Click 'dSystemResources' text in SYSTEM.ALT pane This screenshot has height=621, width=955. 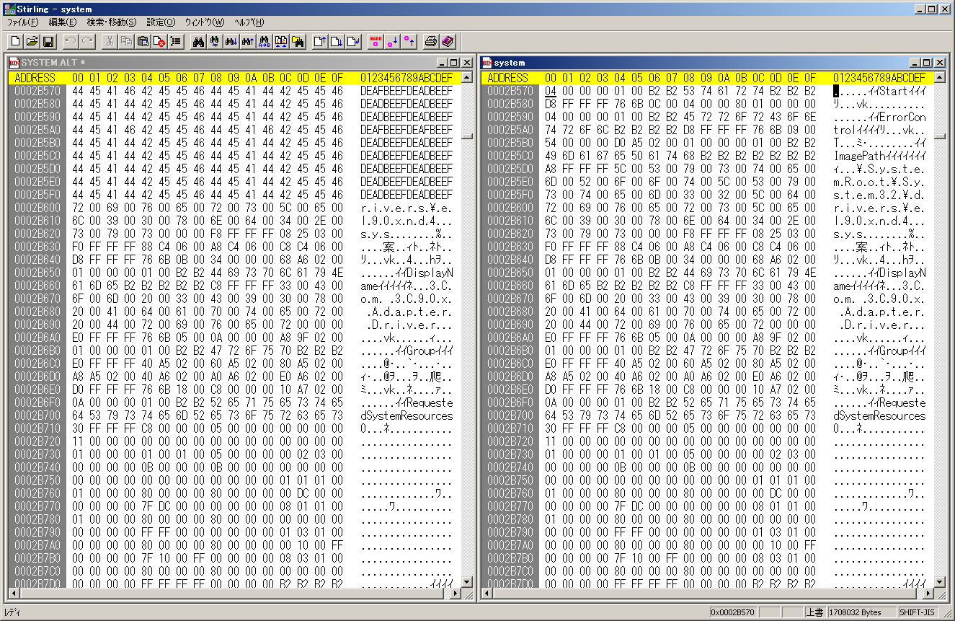point(407,415)
